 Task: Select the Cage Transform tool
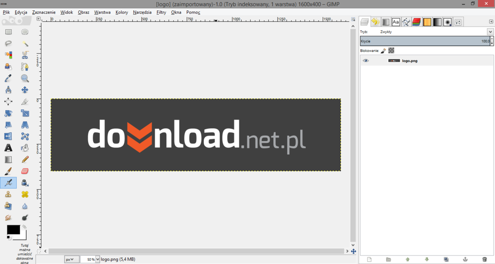point(25,136)
